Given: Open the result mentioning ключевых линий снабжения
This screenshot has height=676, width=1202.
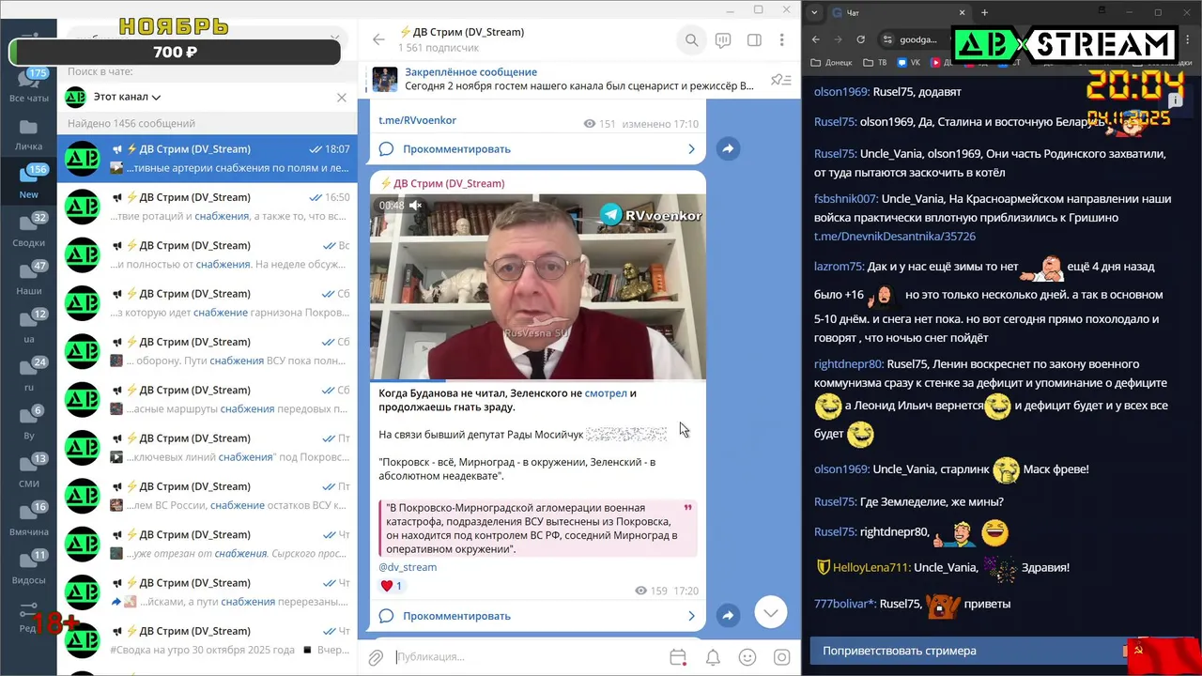Looking at the screenshot, I should pos(208,448).
